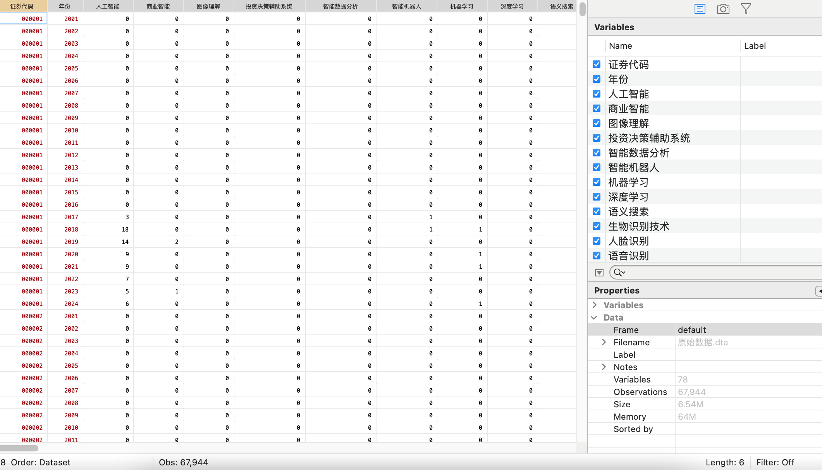Image resolution: width=822 pixels, height=470 pixels.
Task: Expand the Variables section in Properties
Action: [595, 305]
